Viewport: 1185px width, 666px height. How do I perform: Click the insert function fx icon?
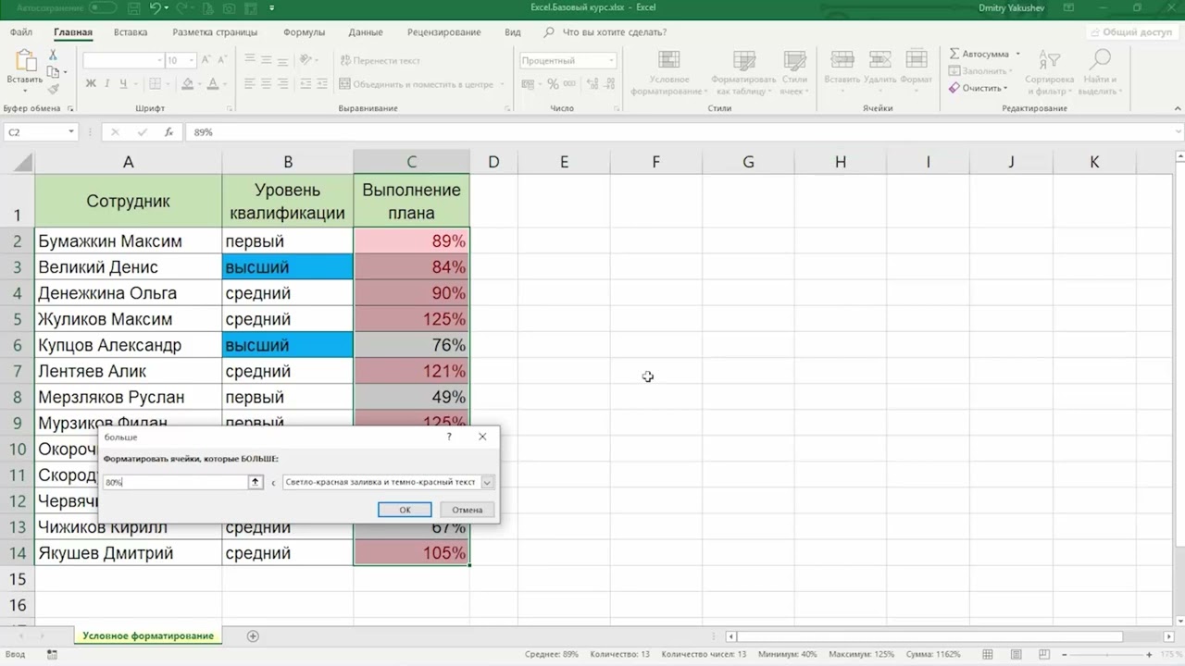(168, 132)
